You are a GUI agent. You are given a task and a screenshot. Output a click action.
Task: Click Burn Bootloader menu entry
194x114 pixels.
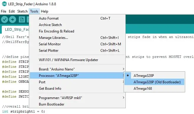coord(77,104)
